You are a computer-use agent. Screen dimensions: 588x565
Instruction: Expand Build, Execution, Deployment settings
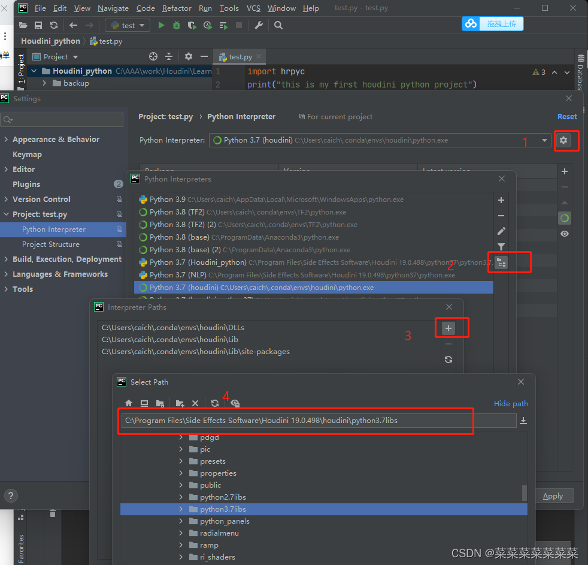click(x=6, y=259)
